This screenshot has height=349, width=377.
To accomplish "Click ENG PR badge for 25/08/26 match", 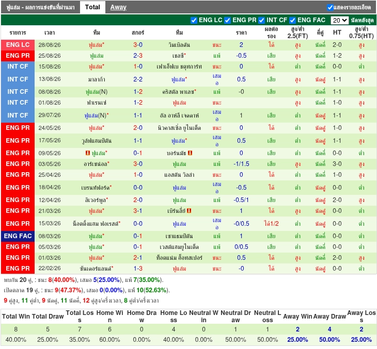I will tap(18, 56).
